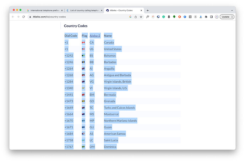Click the Update button in Chrome toolbar

click(227, 17)
